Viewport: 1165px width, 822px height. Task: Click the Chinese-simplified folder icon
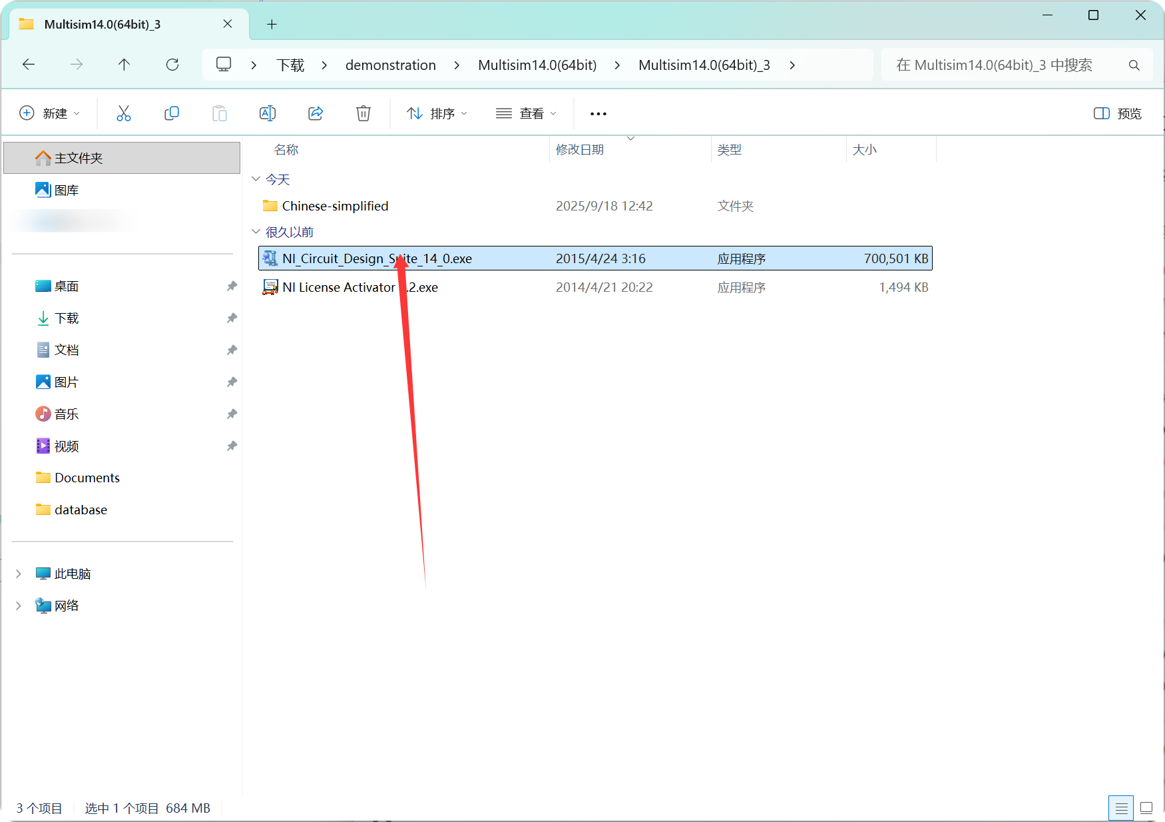pos(270,206)
